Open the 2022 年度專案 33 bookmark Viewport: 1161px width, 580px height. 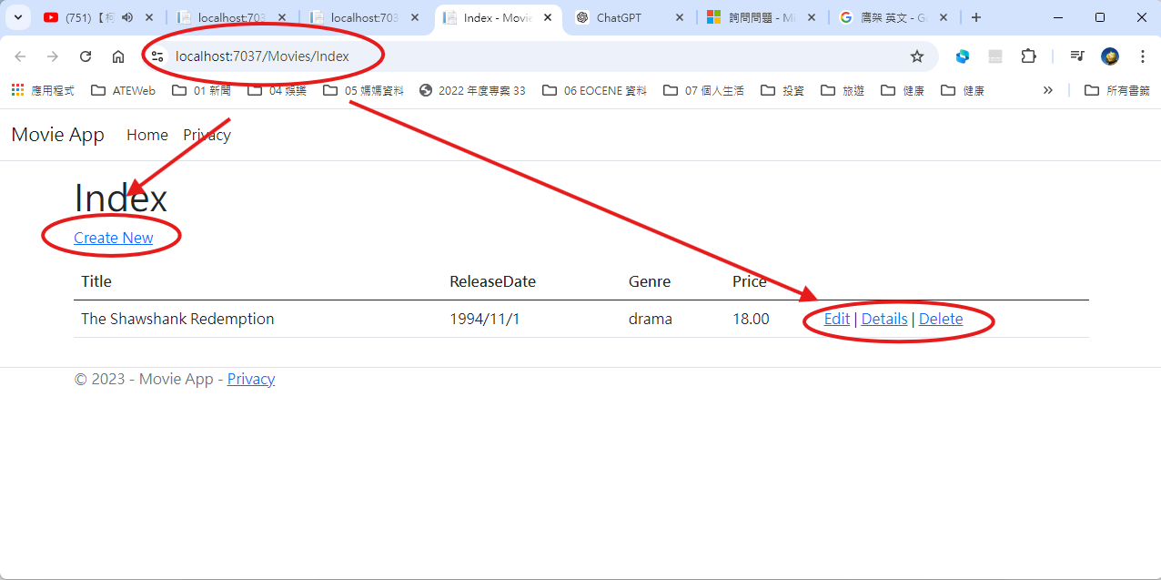coord(472,90)
